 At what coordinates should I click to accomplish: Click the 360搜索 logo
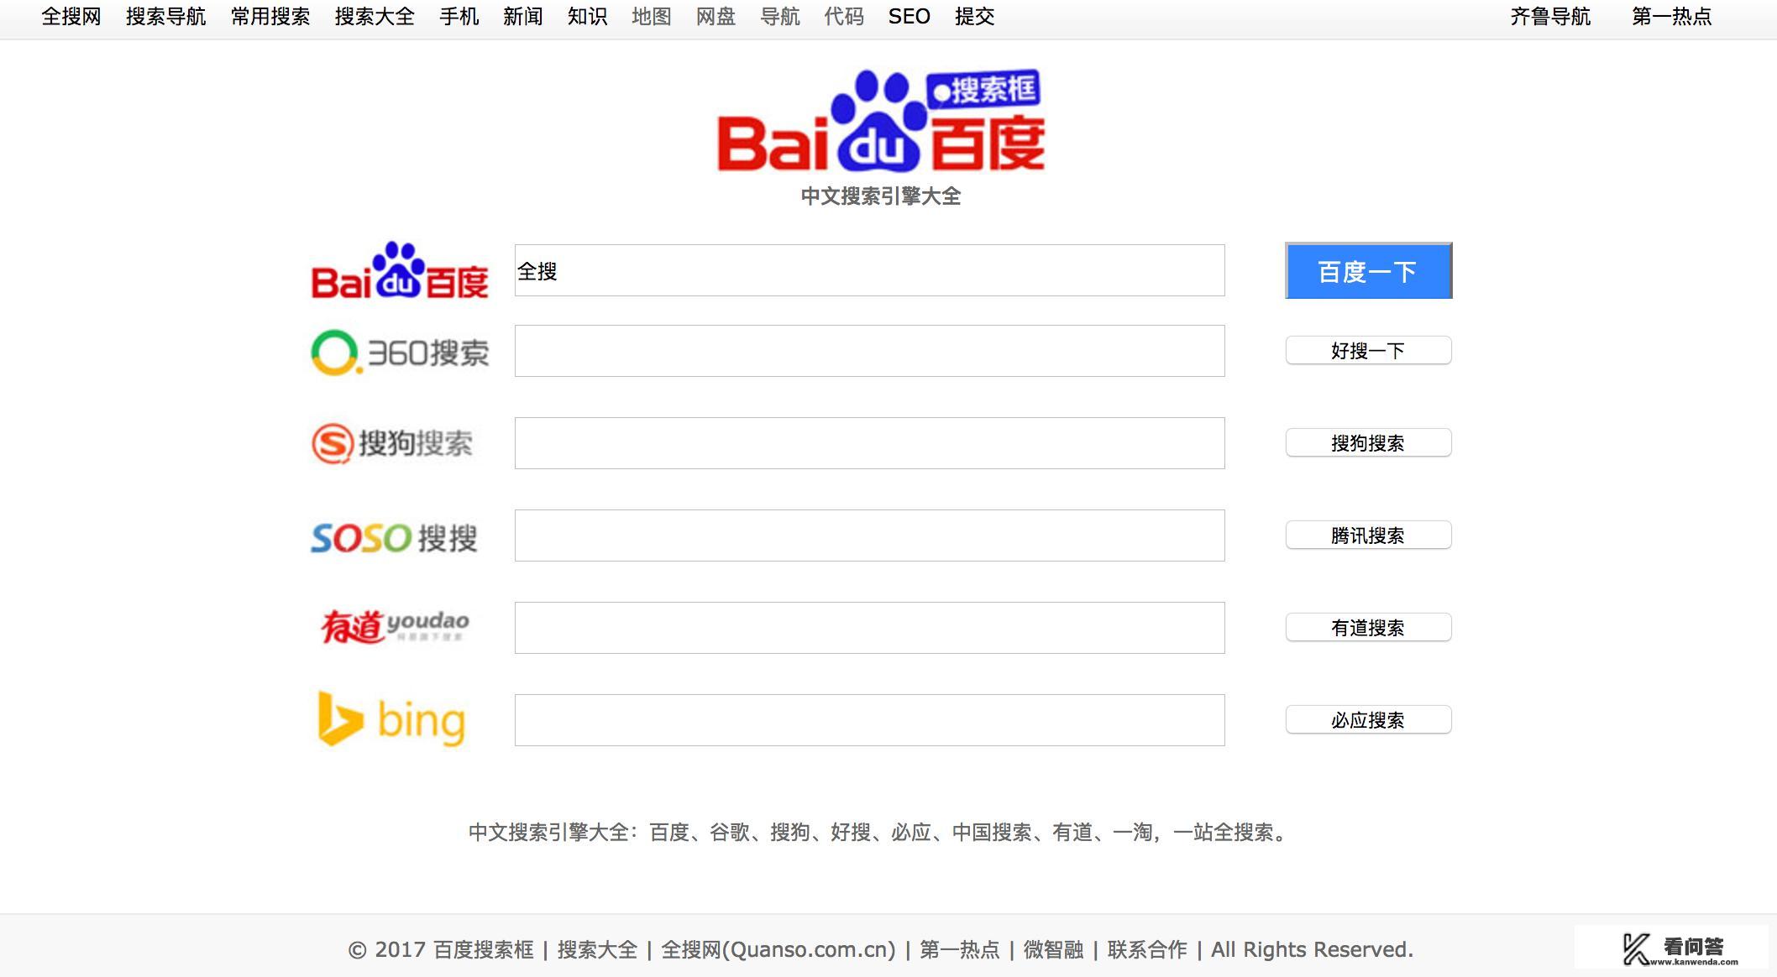pos(400,353)
